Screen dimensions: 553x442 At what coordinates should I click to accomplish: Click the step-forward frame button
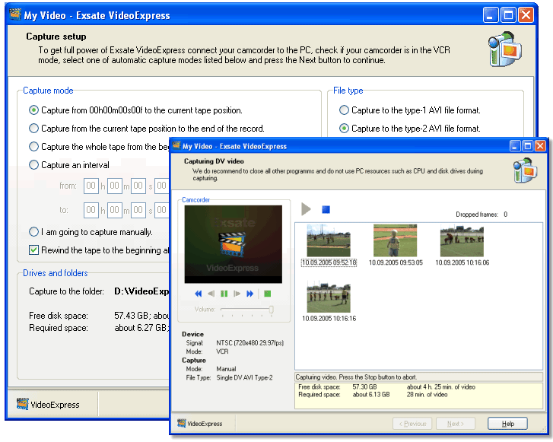coord(237,294)
